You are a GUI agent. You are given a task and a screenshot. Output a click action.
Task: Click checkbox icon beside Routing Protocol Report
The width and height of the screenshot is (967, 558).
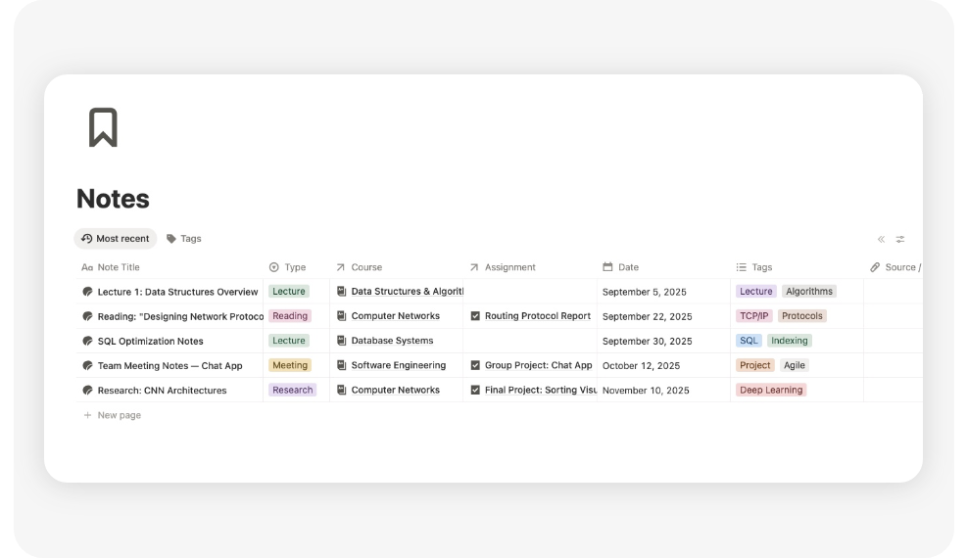pos(475,316)
